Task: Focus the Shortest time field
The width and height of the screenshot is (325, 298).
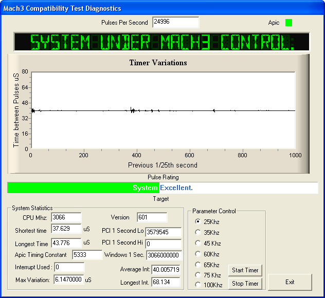Action: [x=66, y=229]
